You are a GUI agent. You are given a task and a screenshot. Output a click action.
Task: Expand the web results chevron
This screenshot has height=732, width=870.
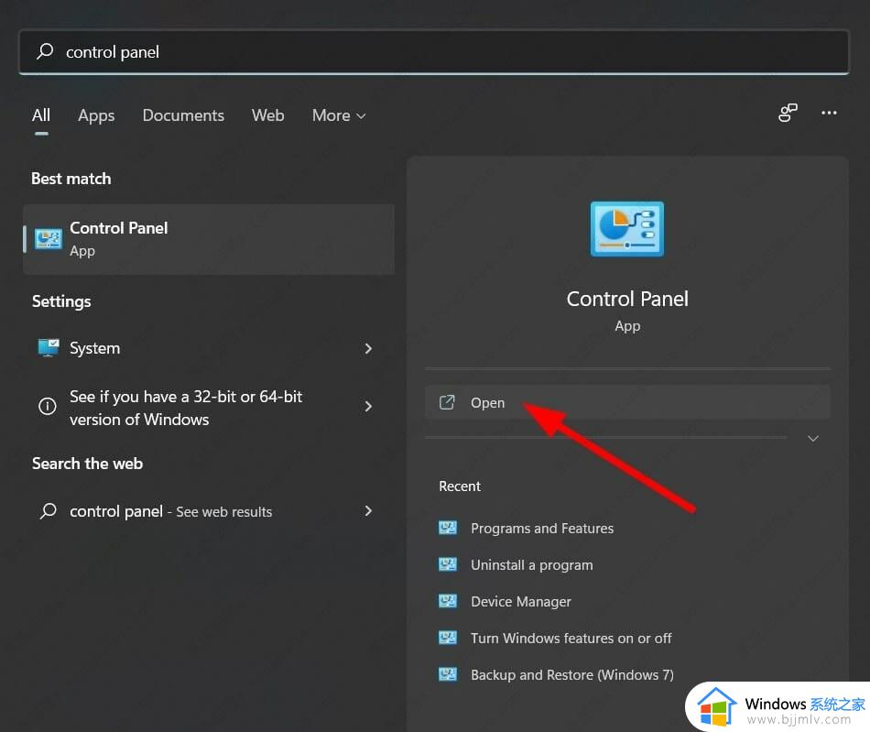pos(368,510)
